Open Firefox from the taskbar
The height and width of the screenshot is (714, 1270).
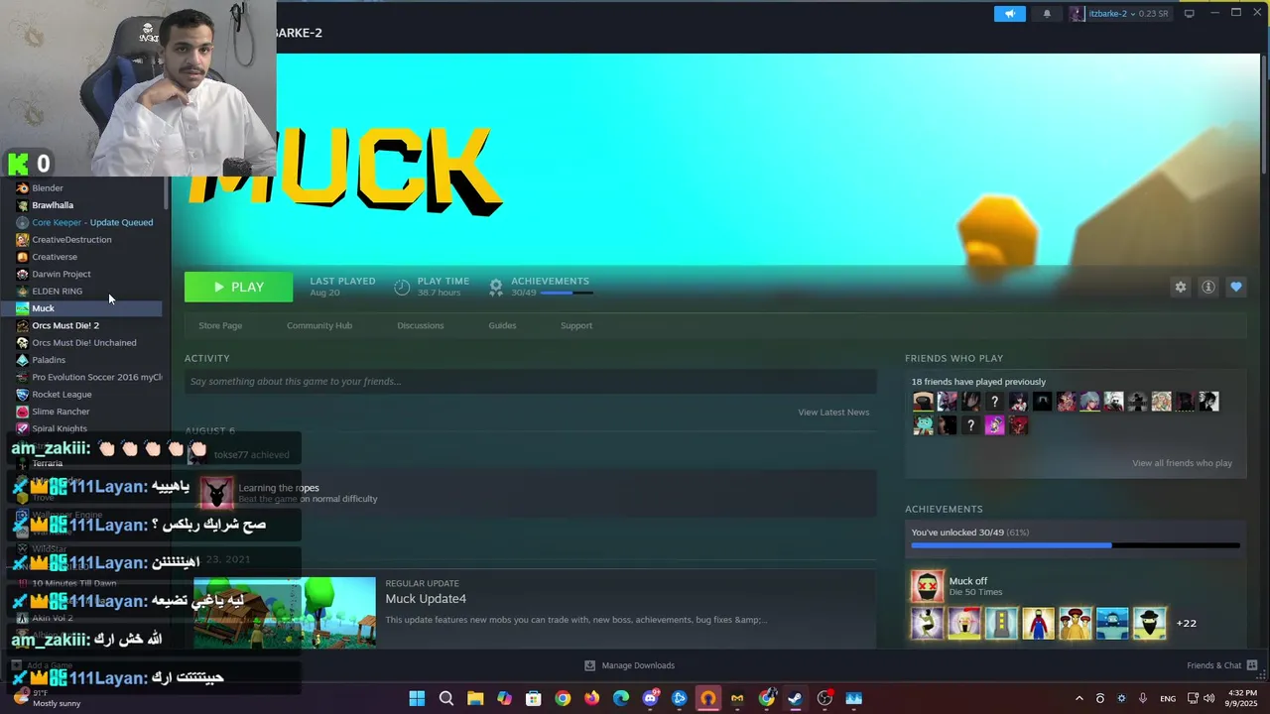click(x=592, y=698)
